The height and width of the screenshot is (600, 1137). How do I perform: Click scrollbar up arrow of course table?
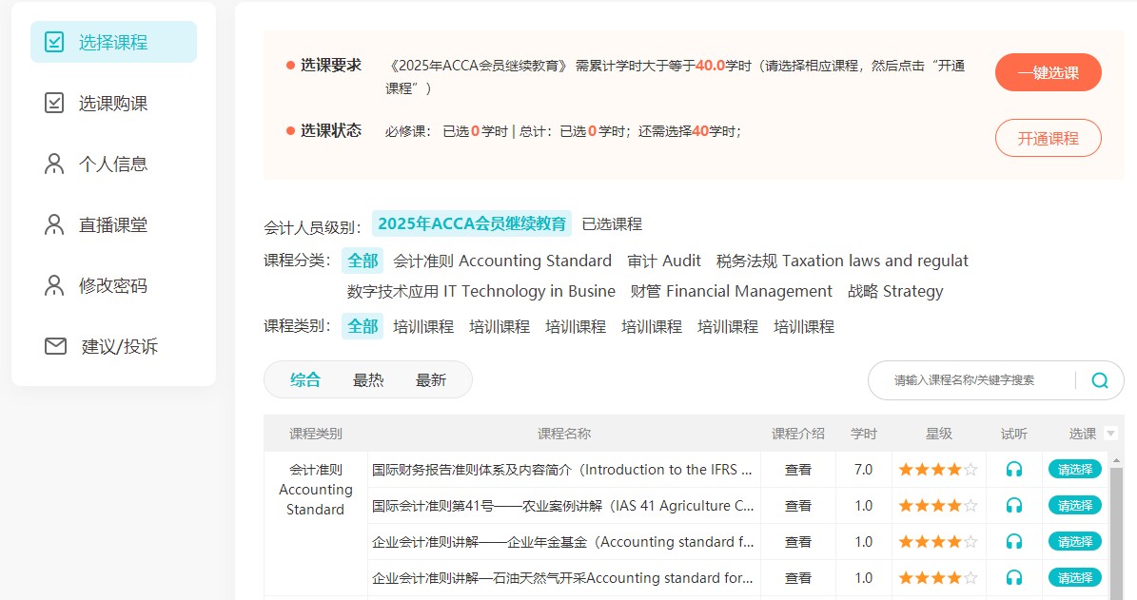(1116, 459)
